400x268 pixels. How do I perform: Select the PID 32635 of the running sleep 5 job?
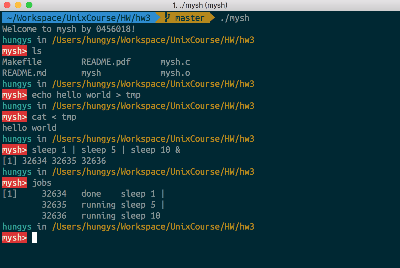pyautogui.click(x=54, y=204)
